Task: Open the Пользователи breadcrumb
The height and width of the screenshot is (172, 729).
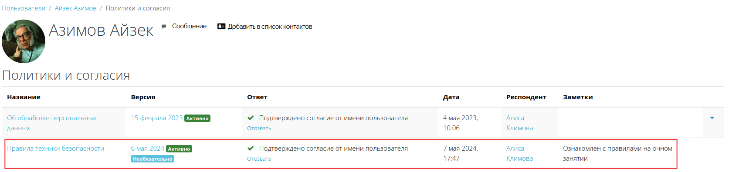Action: coord(24,8)
